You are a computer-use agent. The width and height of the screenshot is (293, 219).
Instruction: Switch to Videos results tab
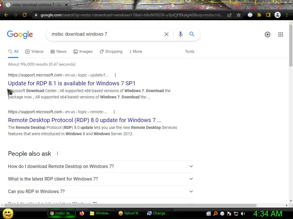click(x=35, y=51)
